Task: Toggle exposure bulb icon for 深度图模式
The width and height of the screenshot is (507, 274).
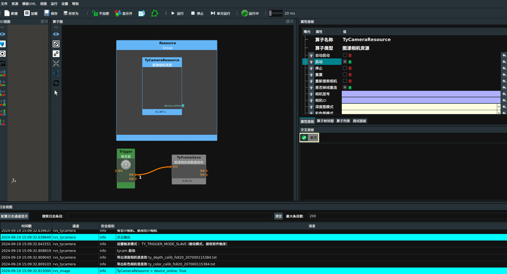Action: pos(311,107)
